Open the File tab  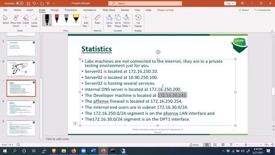coord(5,10)
